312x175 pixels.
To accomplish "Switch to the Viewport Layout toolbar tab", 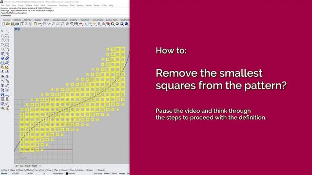I will (59, 20).
